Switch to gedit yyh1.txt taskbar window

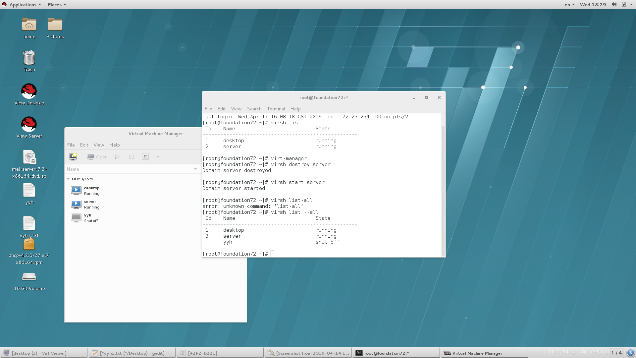132,353
